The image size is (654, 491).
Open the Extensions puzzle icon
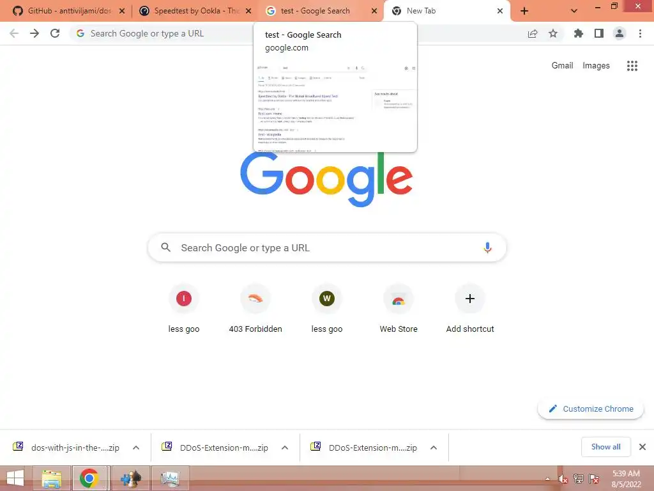tap(579, 33)
